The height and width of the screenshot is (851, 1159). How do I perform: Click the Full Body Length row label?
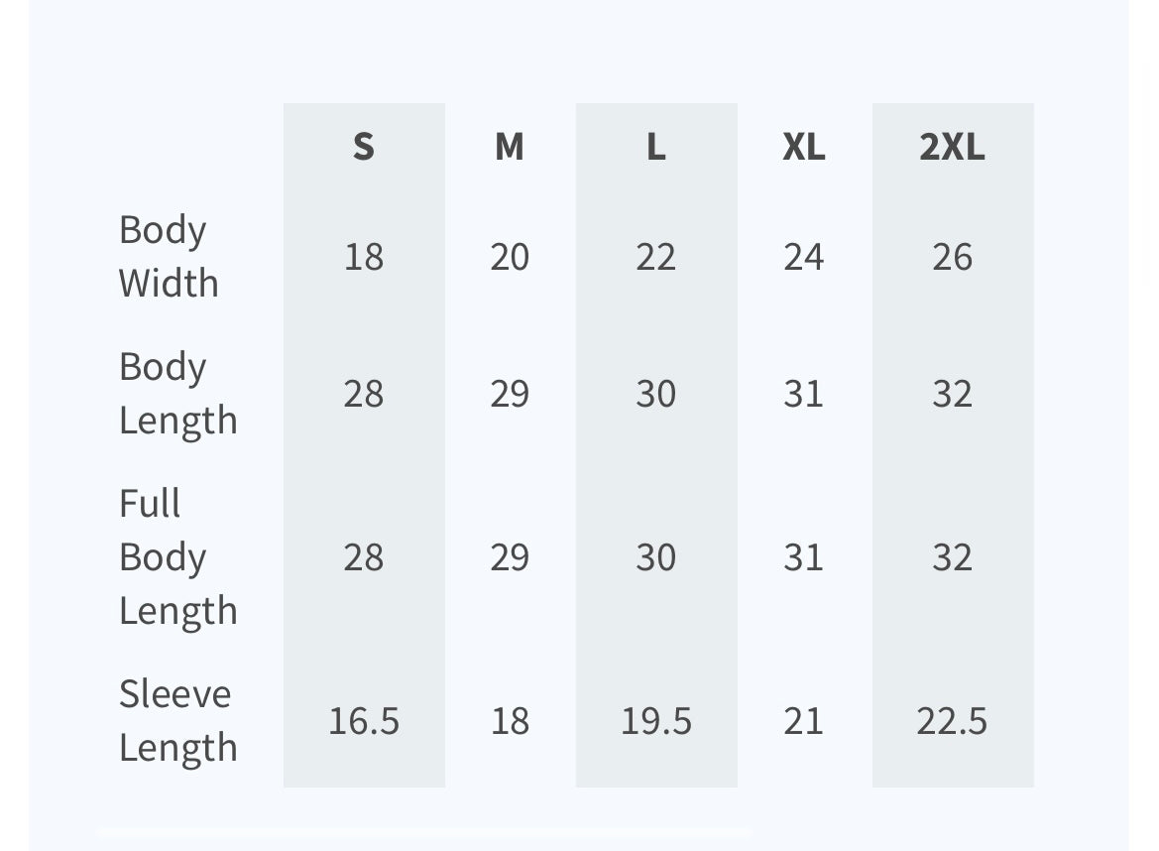[x=177, y=557]
